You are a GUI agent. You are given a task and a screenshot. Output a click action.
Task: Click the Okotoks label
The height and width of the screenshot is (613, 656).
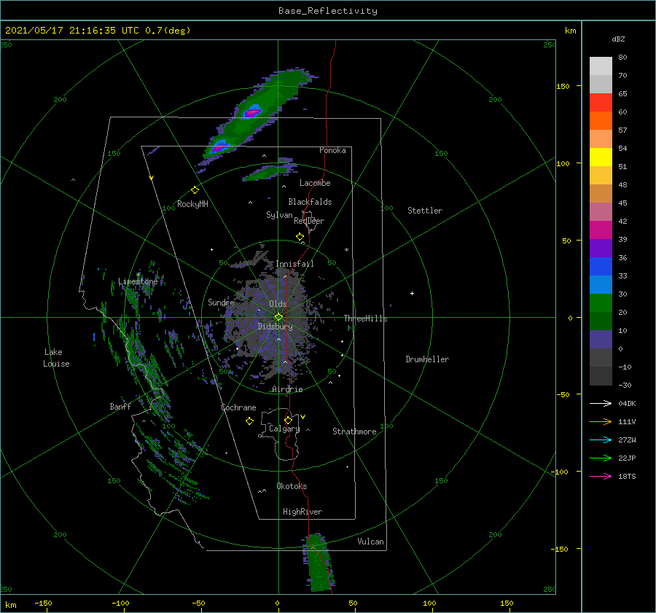(292, 486)
